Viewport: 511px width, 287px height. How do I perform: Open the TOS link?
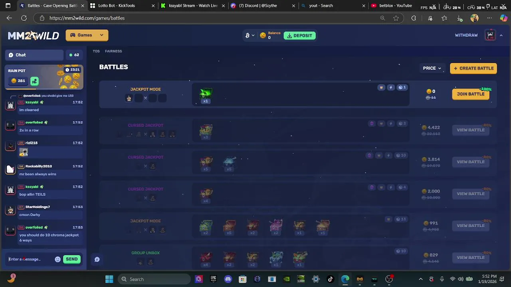tap(96, 51)
